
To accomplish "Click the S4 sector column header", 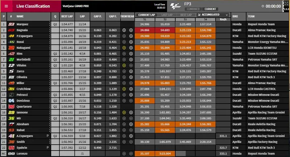I will pyautogui.click(x=205, y=19).
